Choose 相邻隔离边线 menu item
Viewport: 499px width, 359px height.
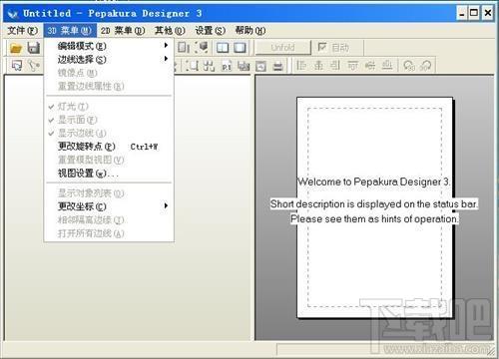pos(109,219)
